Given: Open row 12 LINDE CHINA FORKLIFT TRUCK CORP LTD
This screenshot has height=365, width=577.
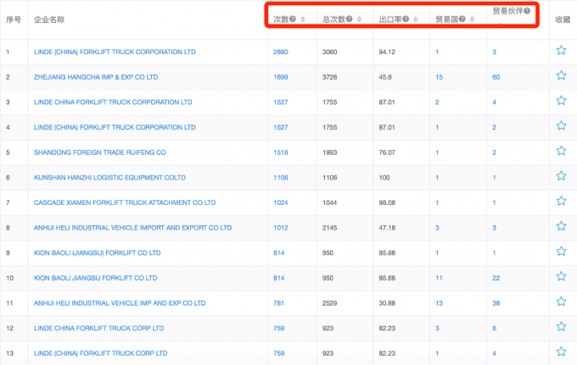Looking at the screenshot, I should pyautogui.click(x=99, y=329).
